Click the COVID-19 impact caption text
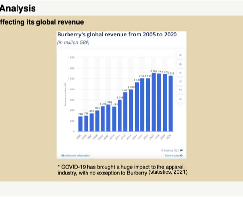Screen dimensions: 243x197 click(121, 170)
